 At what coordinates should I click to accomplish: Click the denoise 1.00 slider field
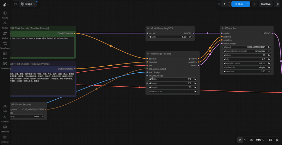247,71
